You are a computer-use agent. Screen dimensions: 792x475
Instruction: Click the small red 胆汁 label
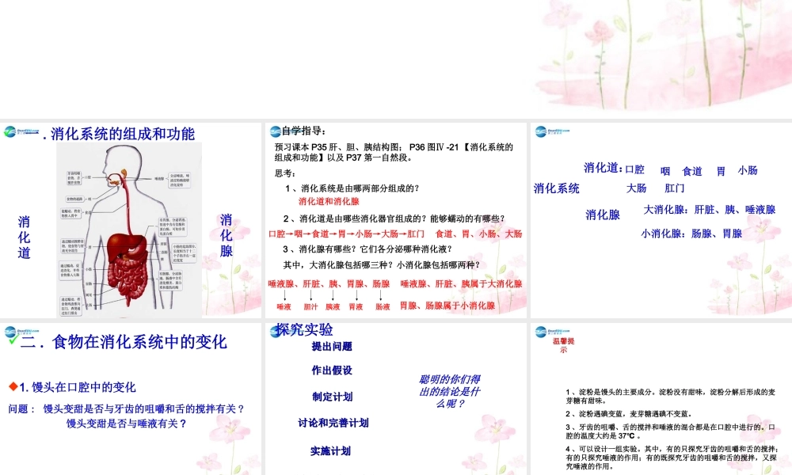pyautogui.click(x=310, y=307)
